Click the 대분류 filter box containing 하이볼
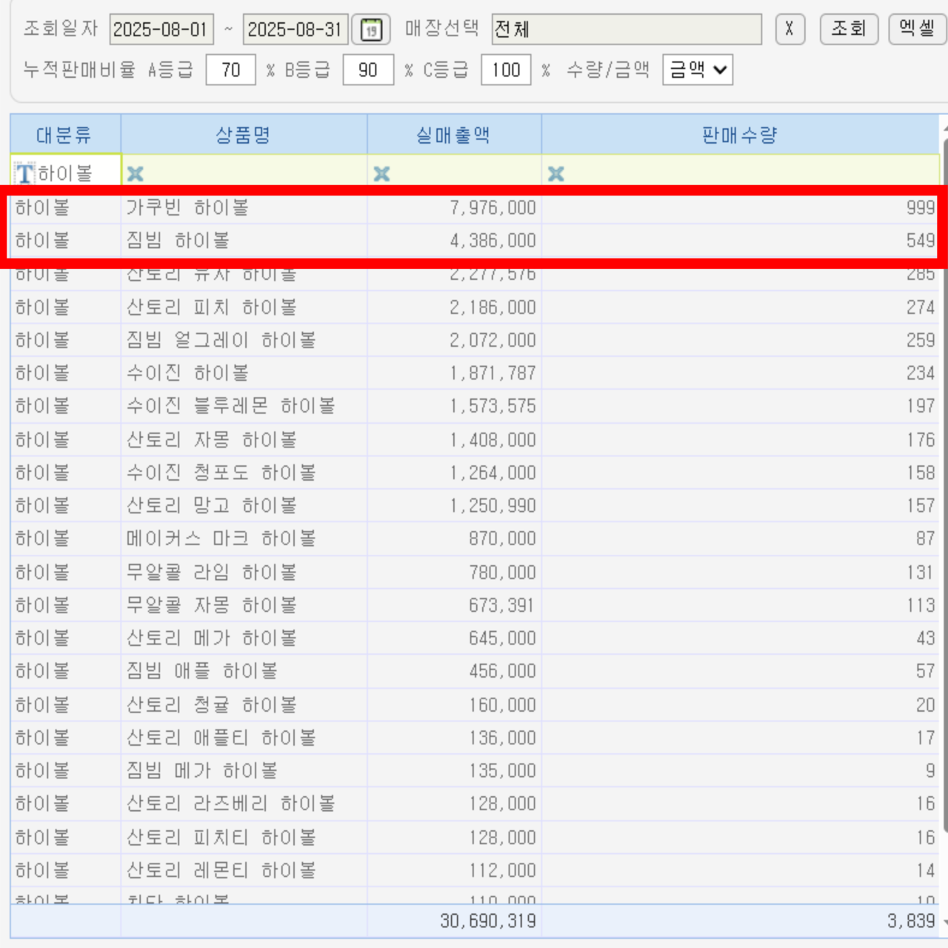The image size is (948, 948). point(66,173)
